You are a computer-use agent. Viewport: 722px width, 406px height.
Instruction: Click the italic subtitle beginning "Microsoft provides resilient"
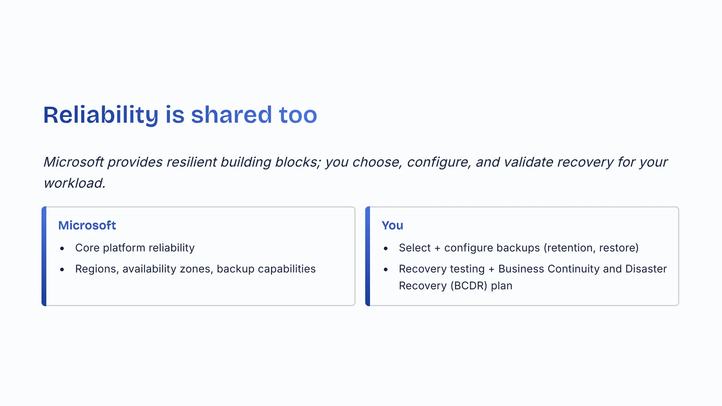tap(355, 162)
